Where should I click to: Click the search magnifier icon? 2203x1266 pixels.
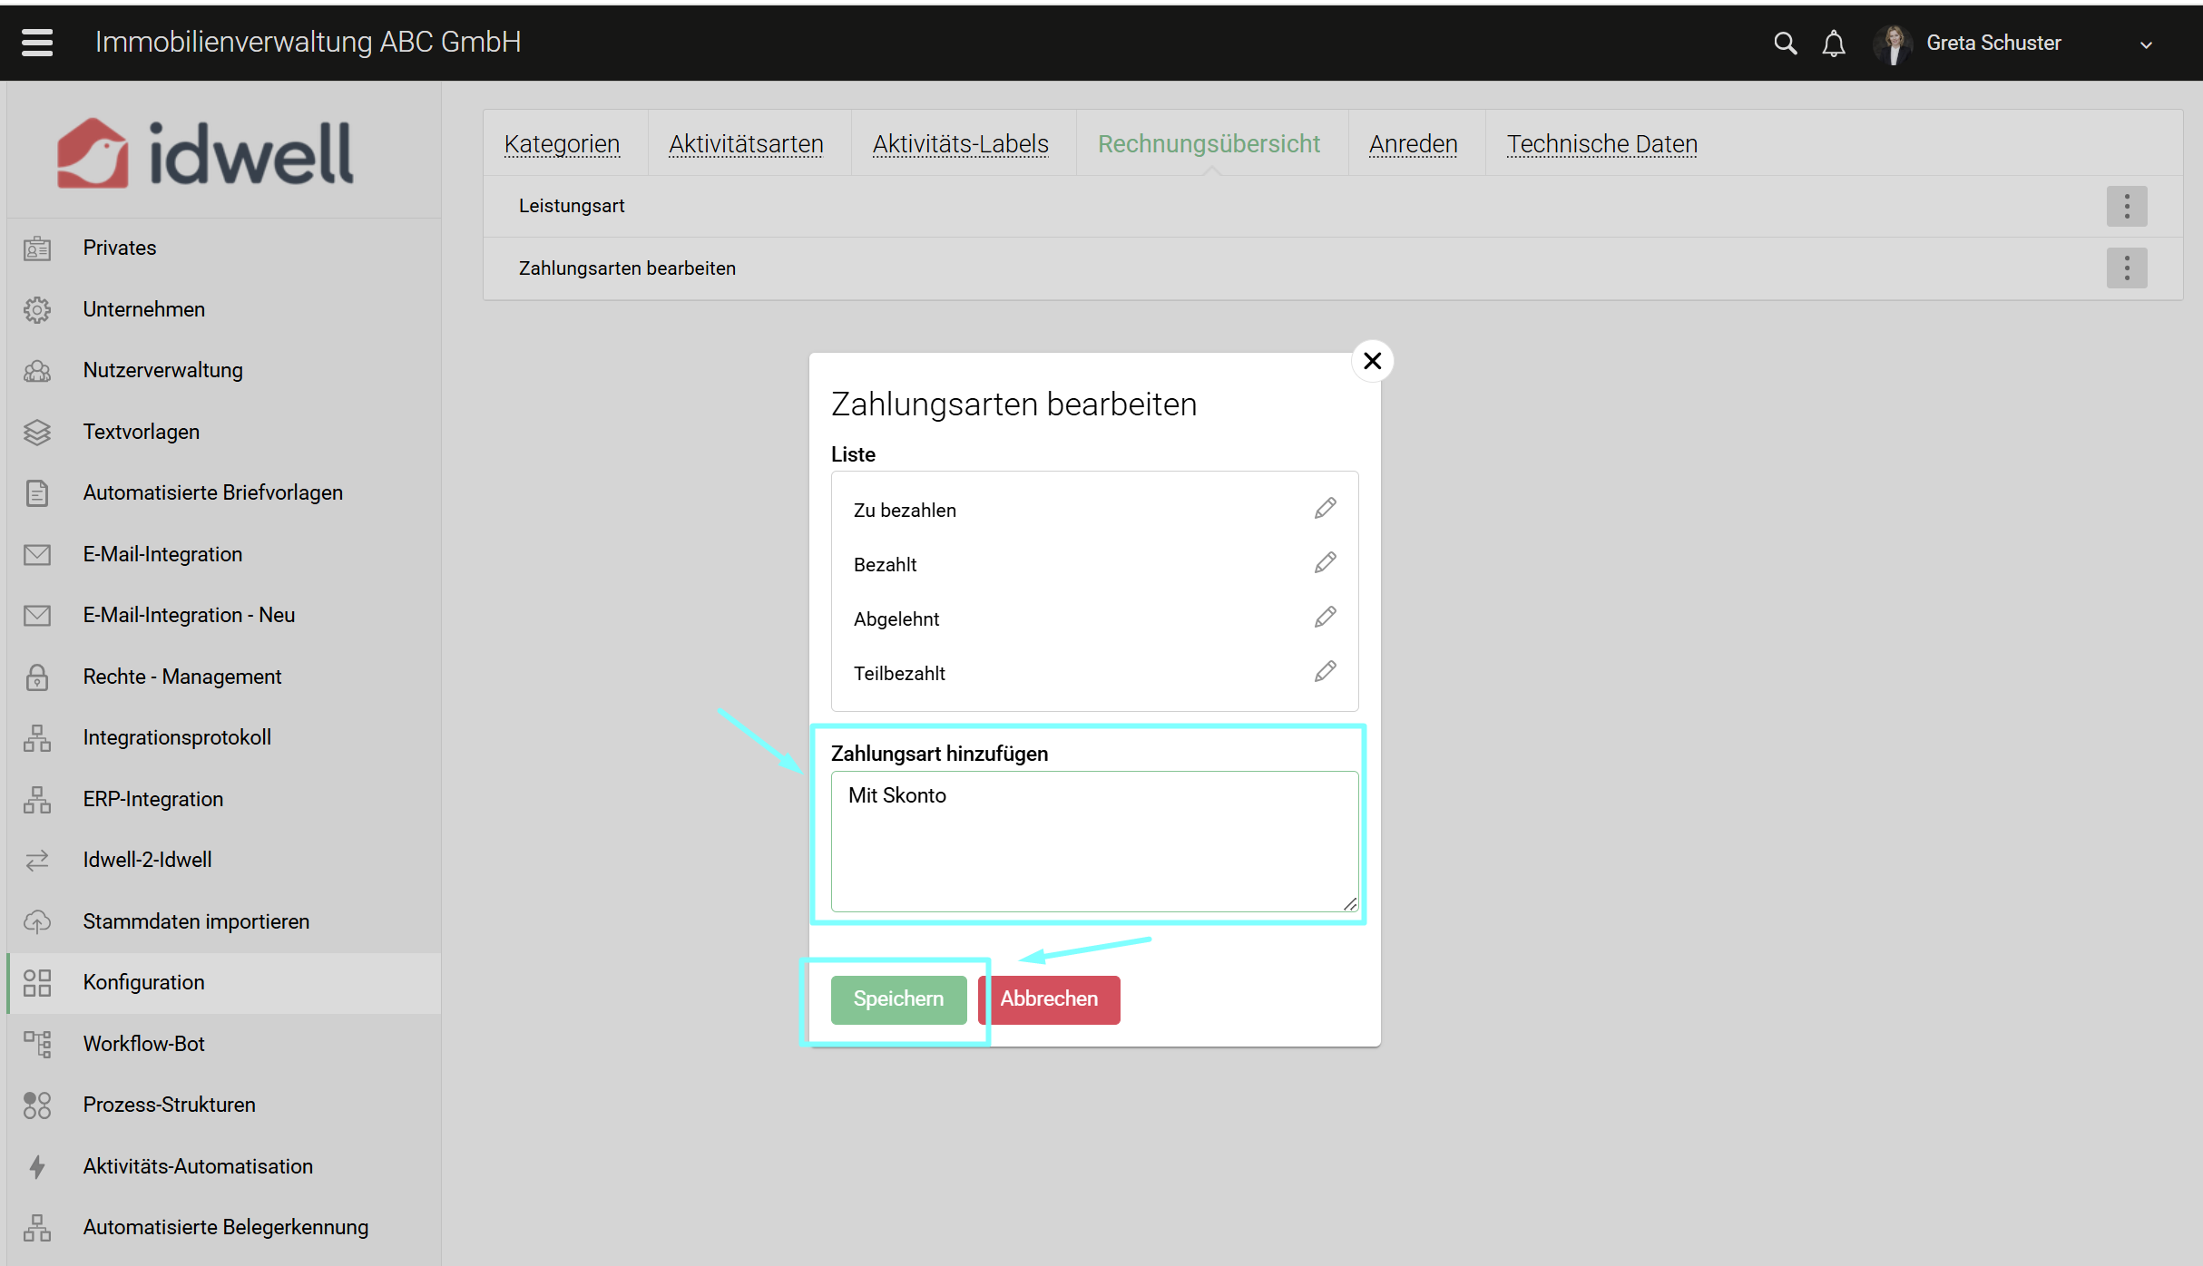(x=1784, y=44)
